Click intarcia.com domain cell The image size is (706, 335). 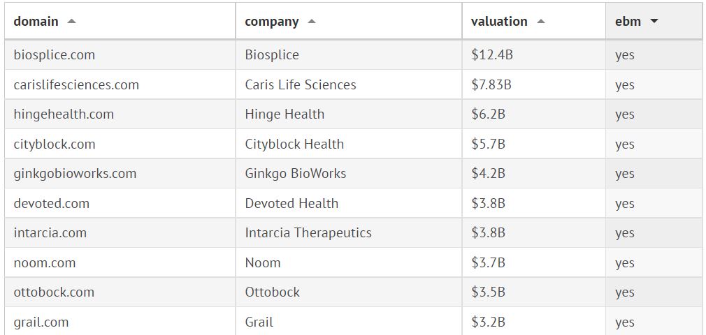(x=50, y=233)
